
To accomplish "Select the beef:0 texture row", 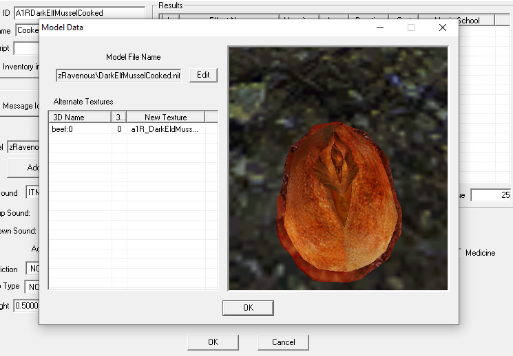I will coord(133,129).
